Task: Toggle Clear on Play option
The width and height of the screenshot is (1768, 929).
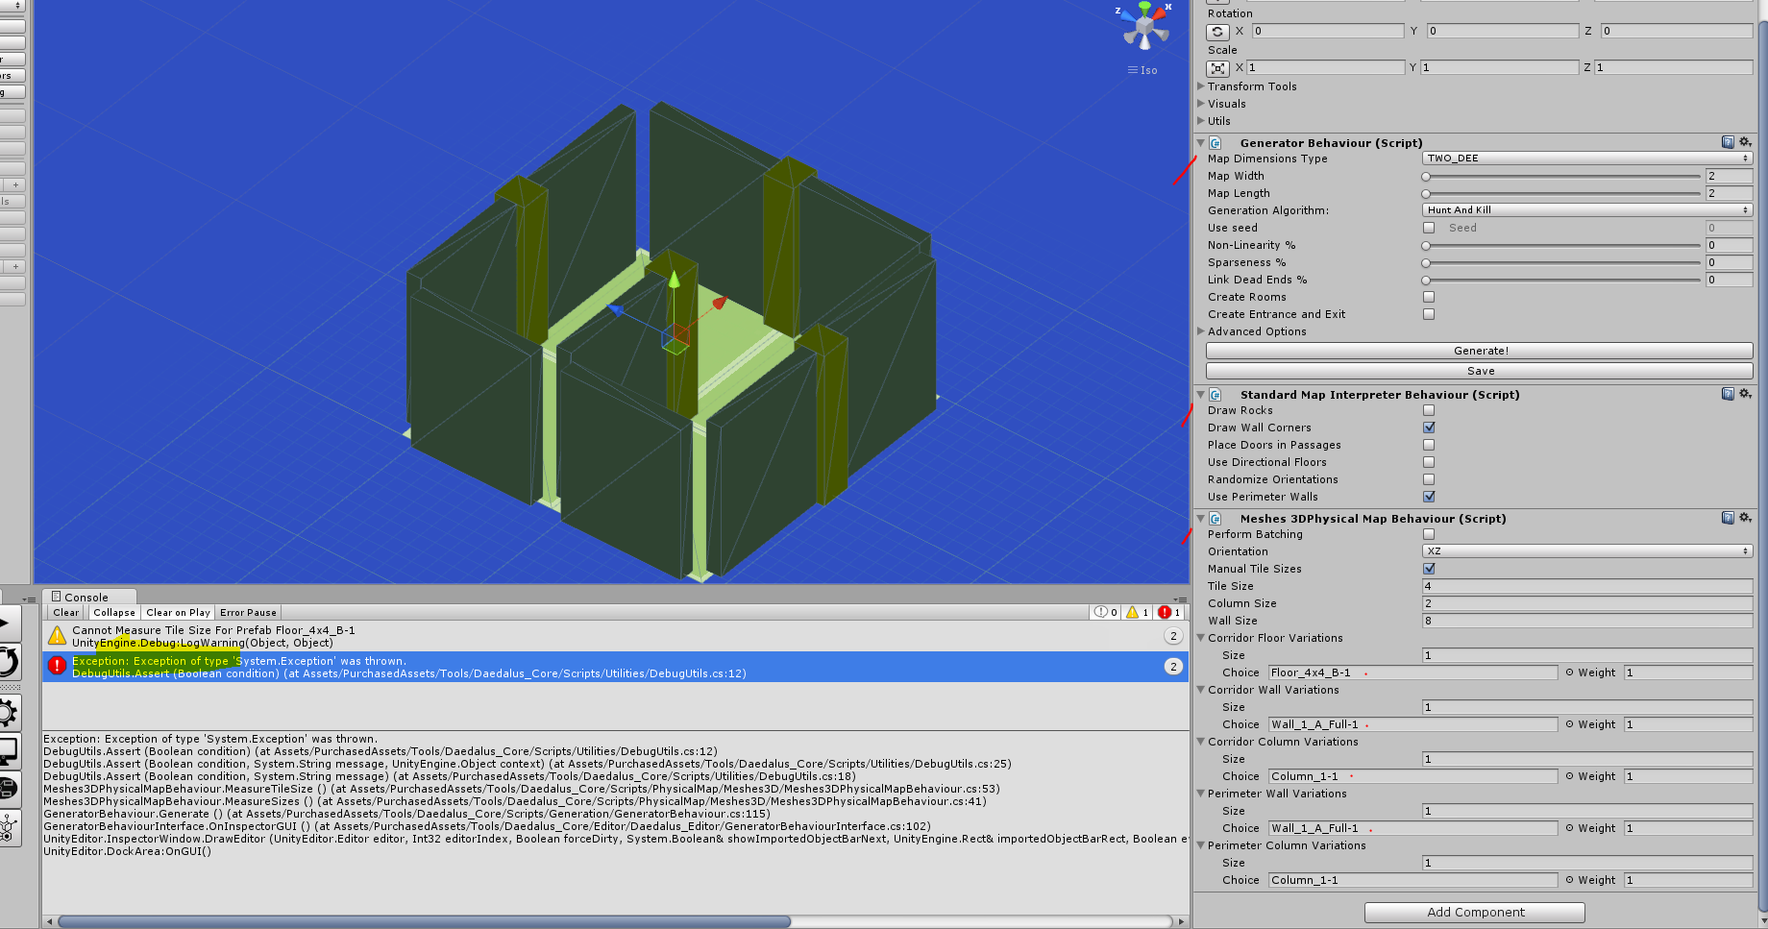Action: tap(178, 612)
